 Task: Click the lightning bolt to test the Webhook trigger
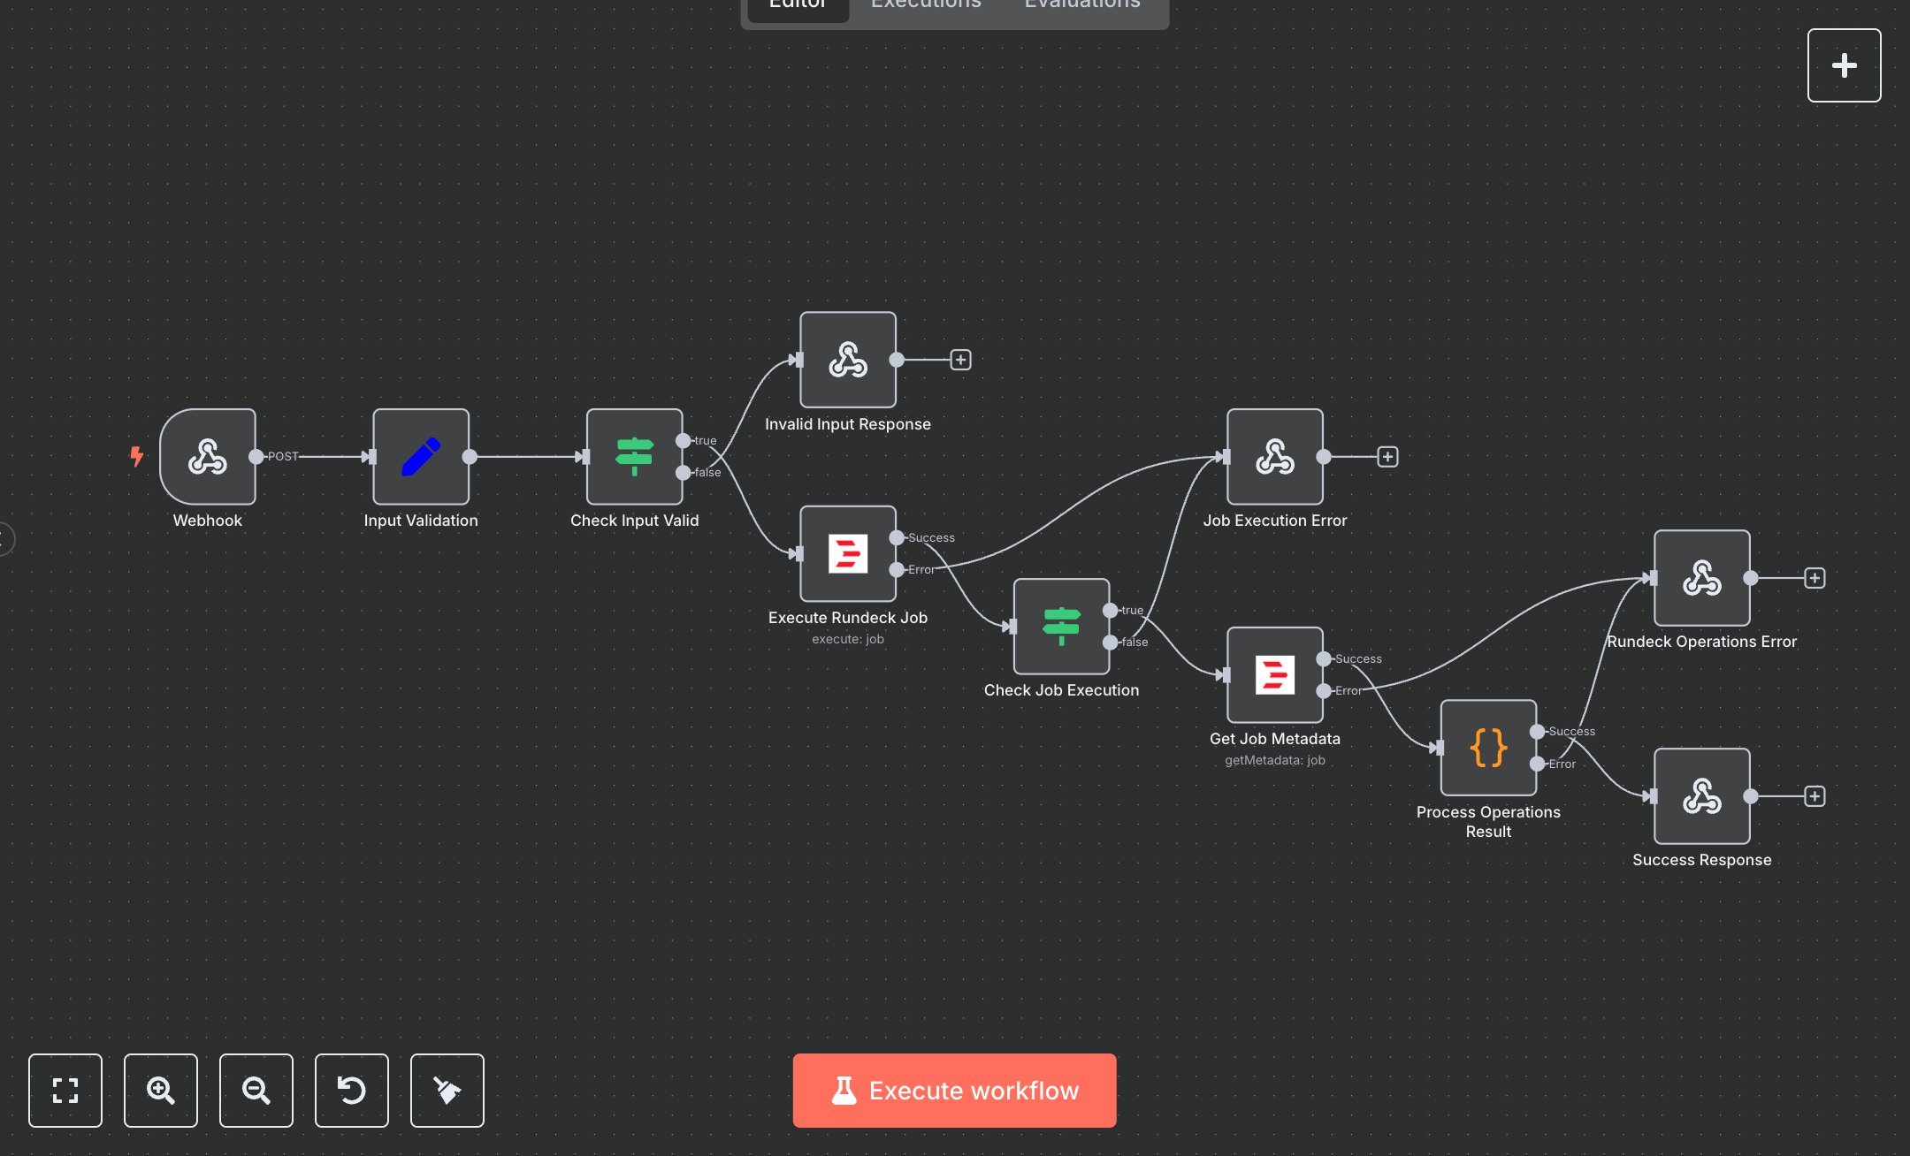136,457
